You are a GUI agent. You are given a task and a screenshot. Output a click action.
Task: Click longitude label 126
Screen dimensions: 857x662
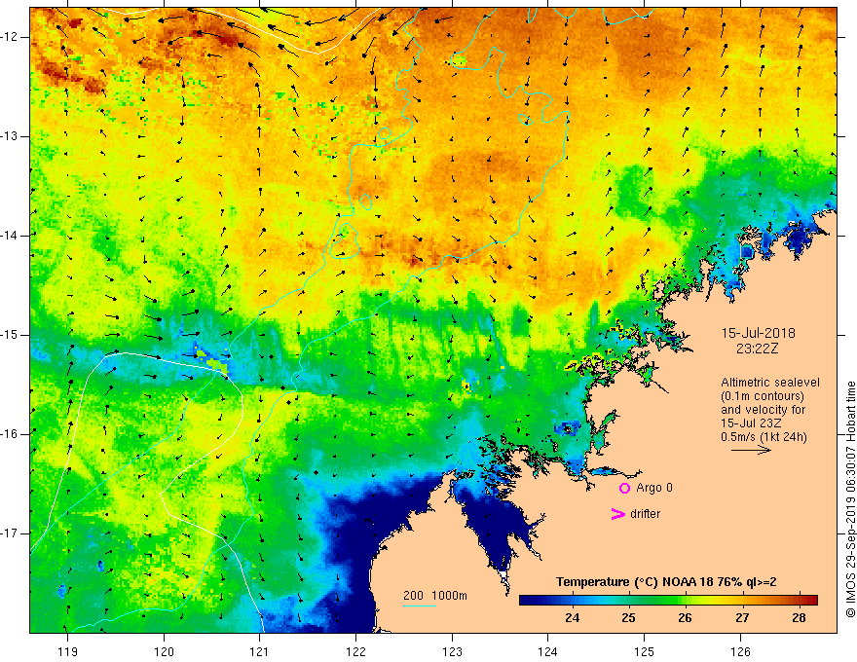740,651
